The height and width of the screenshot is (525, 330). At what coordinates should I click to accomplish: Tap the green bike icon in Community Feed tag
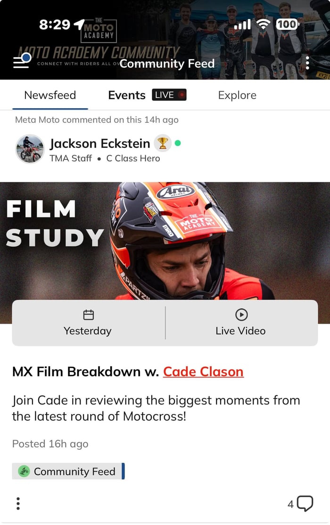click(x=24, y=472)
